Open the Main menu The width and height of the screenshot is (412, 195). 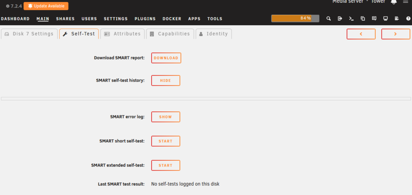point(43,19)
